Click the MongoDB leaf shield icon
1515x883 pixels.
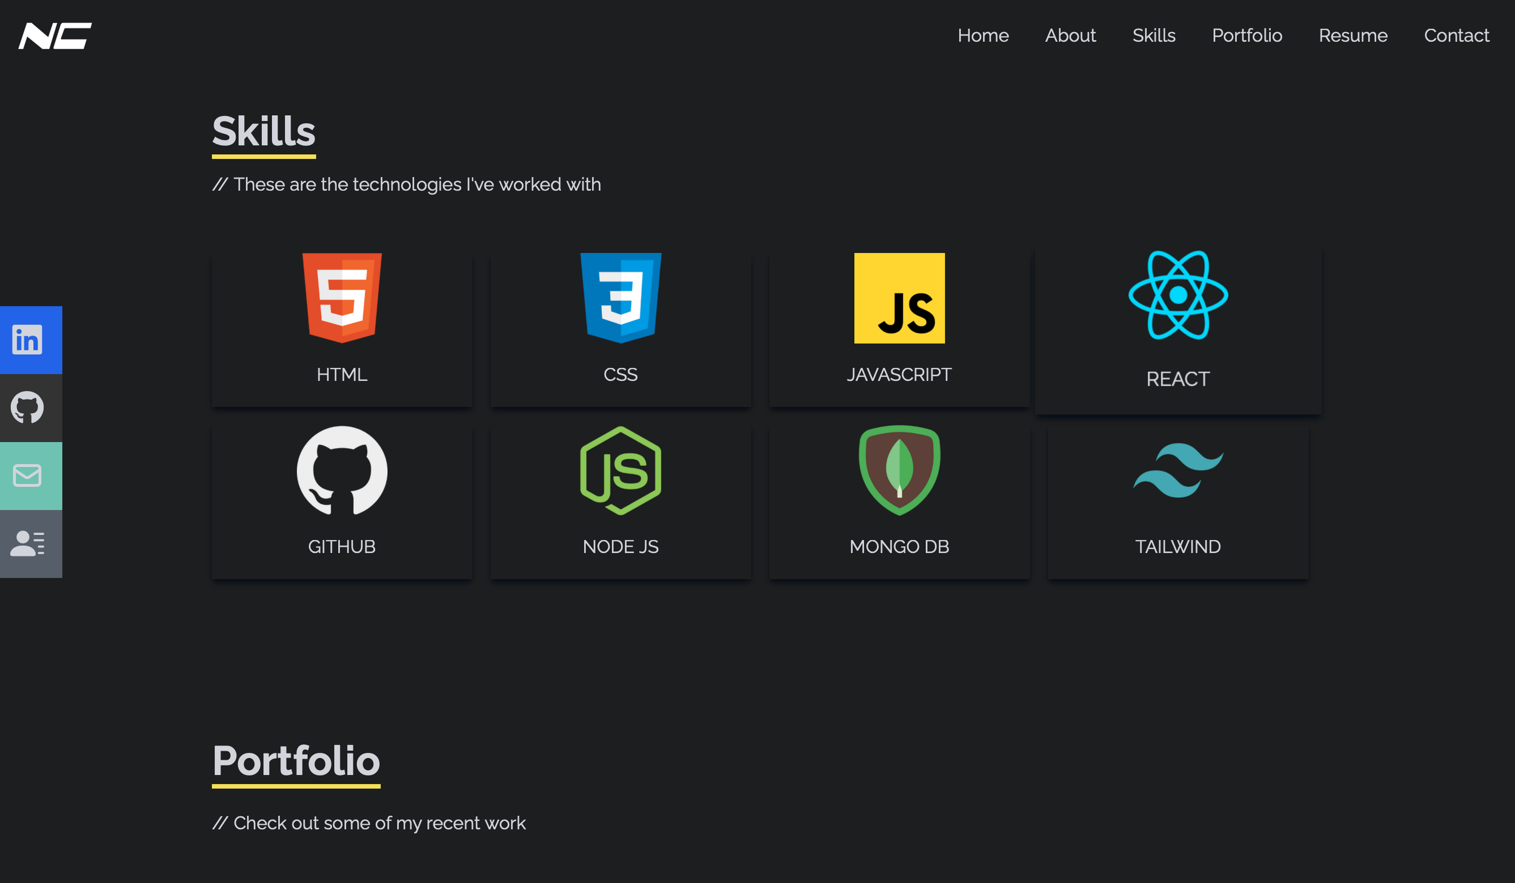(x=899, y=471)
